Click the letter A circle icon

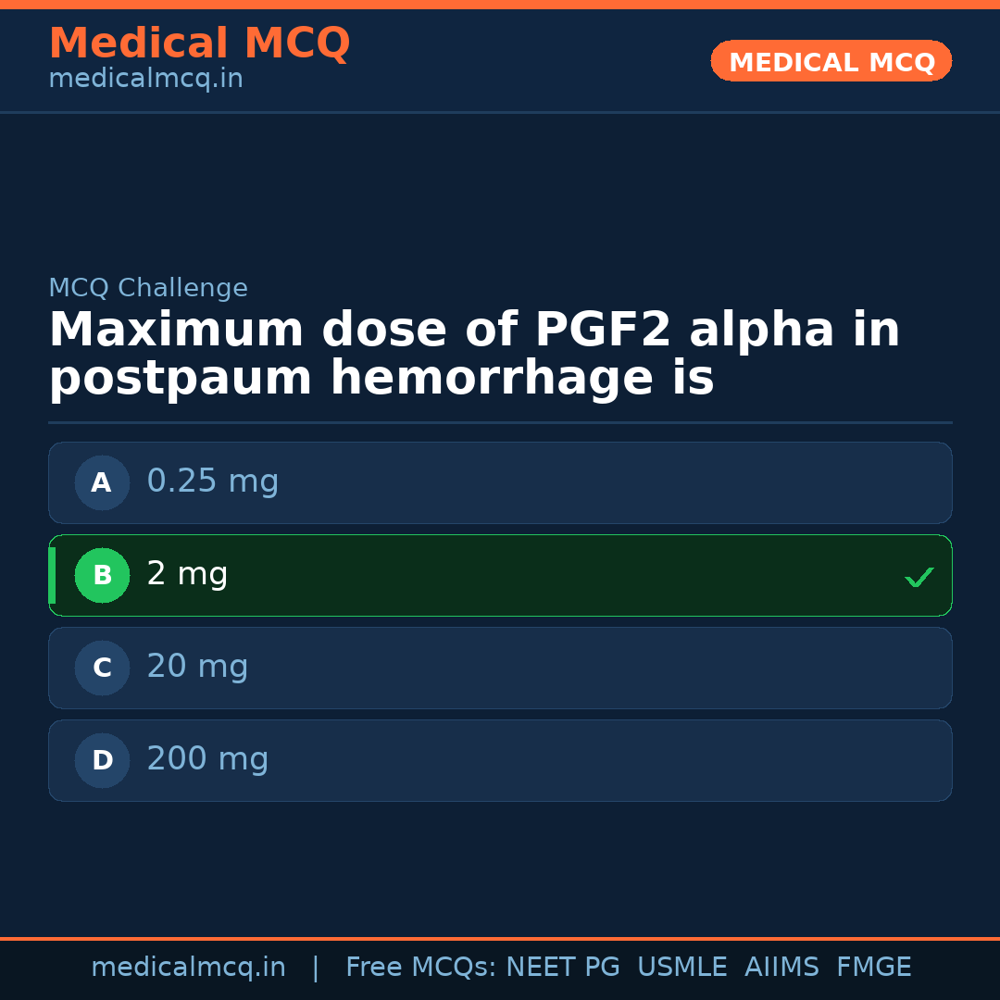tap(102, 482)
